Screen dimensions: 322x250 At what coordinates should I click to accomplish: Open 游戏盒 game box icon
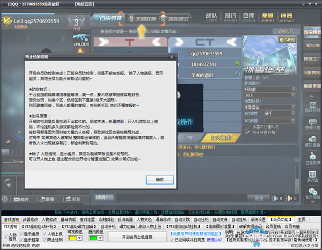tap(312, 177)
